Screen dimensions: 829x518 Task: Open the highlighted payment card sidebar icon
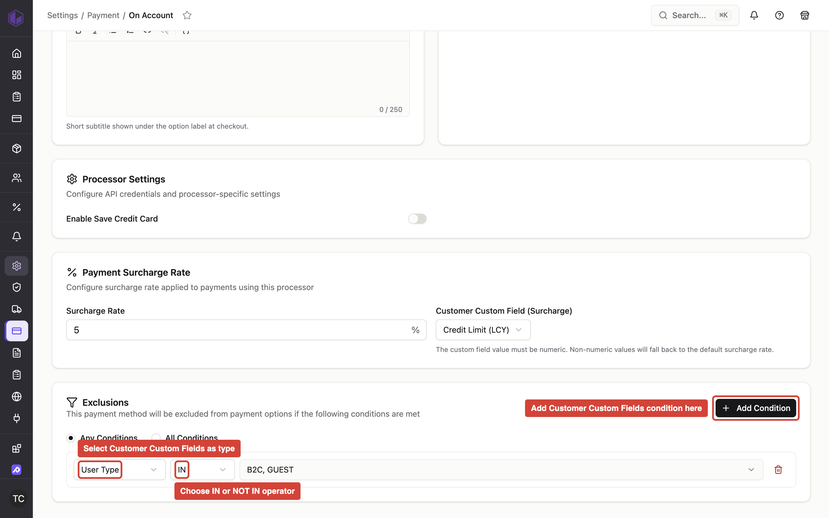click(16, 331)
